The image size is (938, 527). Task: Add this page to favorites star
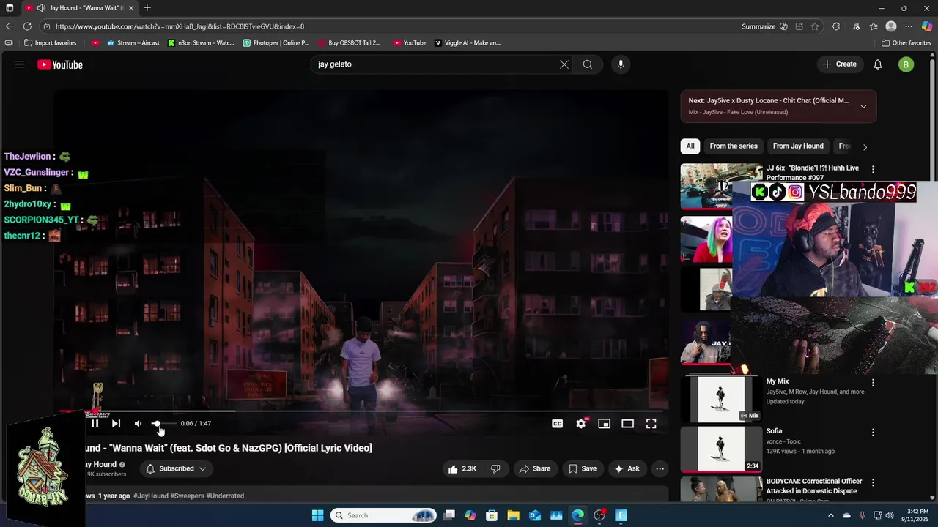click(815, 26)
